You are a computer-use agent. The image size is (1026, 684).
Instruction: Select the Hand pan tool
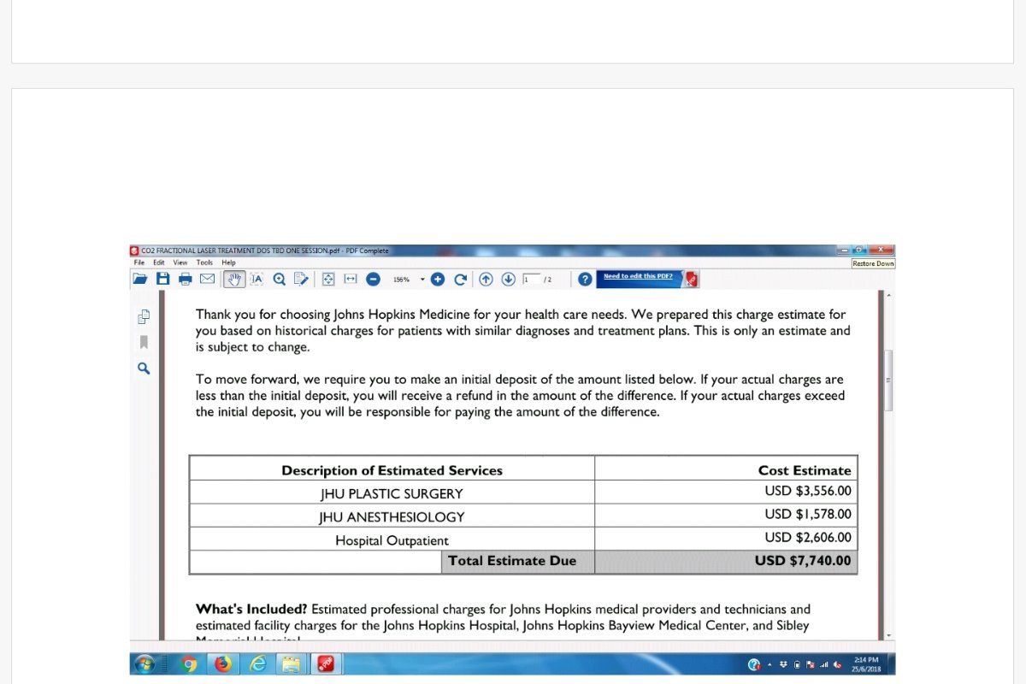[x=233, y=279]
